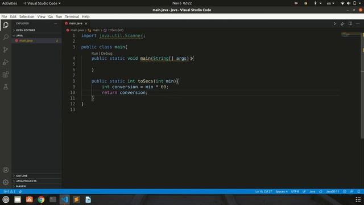Open the clock showing Nov 6 02:22
The width and height of the screenshot is (364, 205).
pyautogui.click(x=182, y=3)
